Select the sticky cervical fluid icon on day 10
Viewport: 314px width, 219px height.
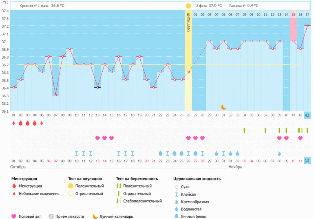pyautogui.click(x=76, y=154)
